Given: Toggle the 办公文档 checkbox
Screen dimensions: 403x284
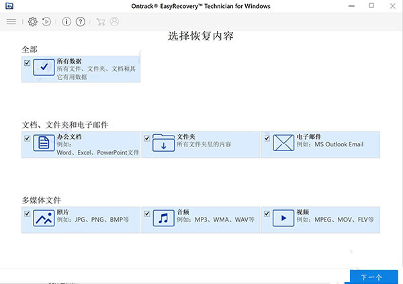Looking at the screenshot, I should click(x=28, y=138).
